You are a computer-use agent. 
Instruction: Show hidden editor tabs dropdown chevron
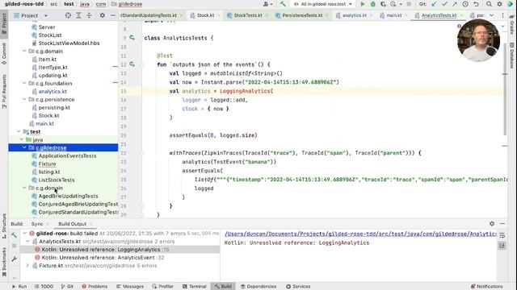click(x=492, y=15)
